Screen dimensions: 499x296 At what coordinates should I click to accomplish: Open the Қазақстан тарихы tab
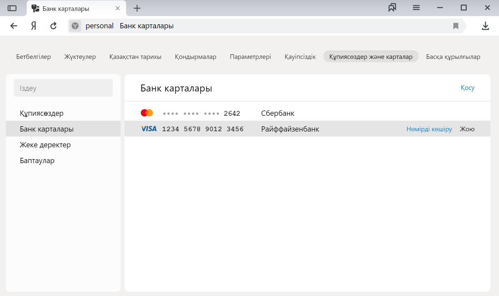[135, 57]
